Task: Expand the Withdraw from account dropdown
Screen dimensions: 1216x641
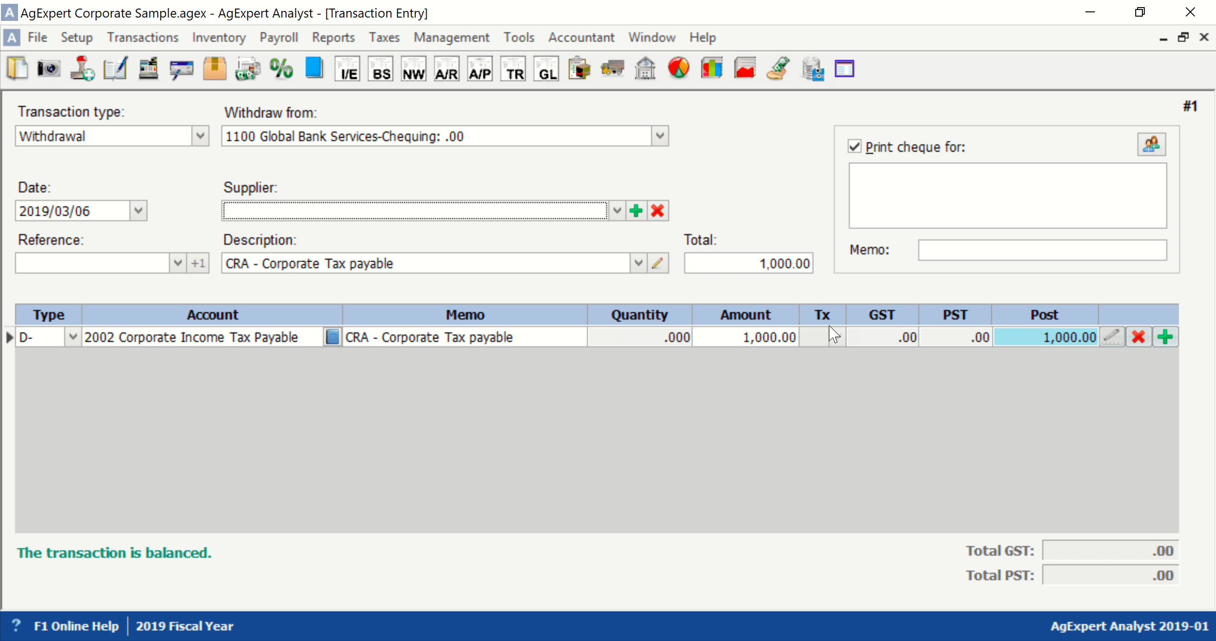Action: (659, 136)
